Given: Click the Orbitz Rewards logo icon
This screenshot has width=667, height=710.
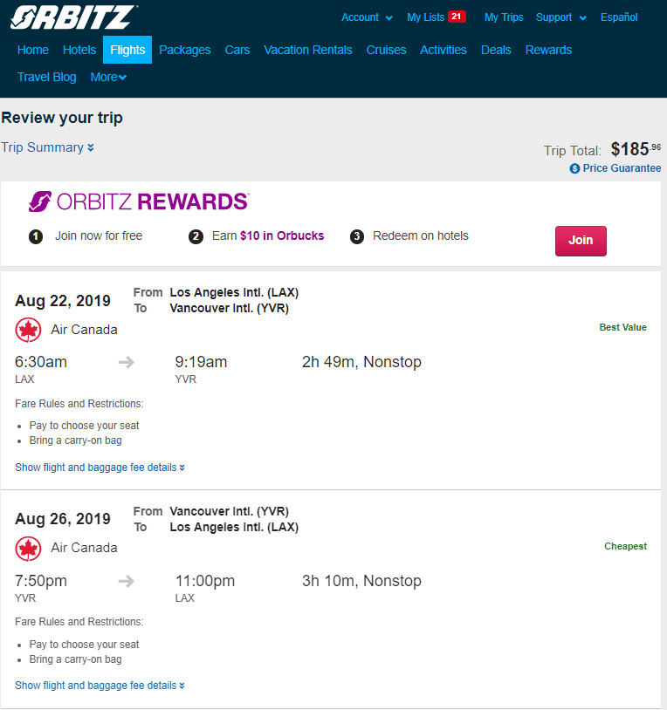Looking at the screenshot, I should pyautogui.click(x=40, y=201).
